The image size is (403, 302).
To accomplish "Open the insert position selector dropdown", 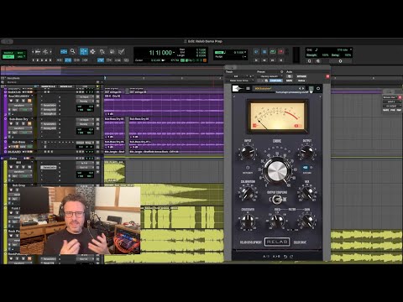I will (x=251, y=76).
